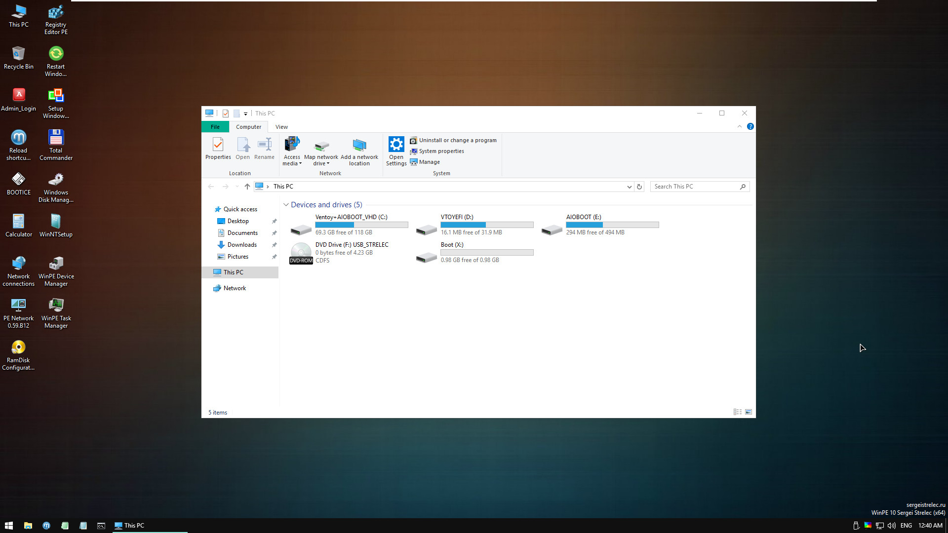Select Pictures in navigation pane
The image size is (948, 533).
coord(238,257)
